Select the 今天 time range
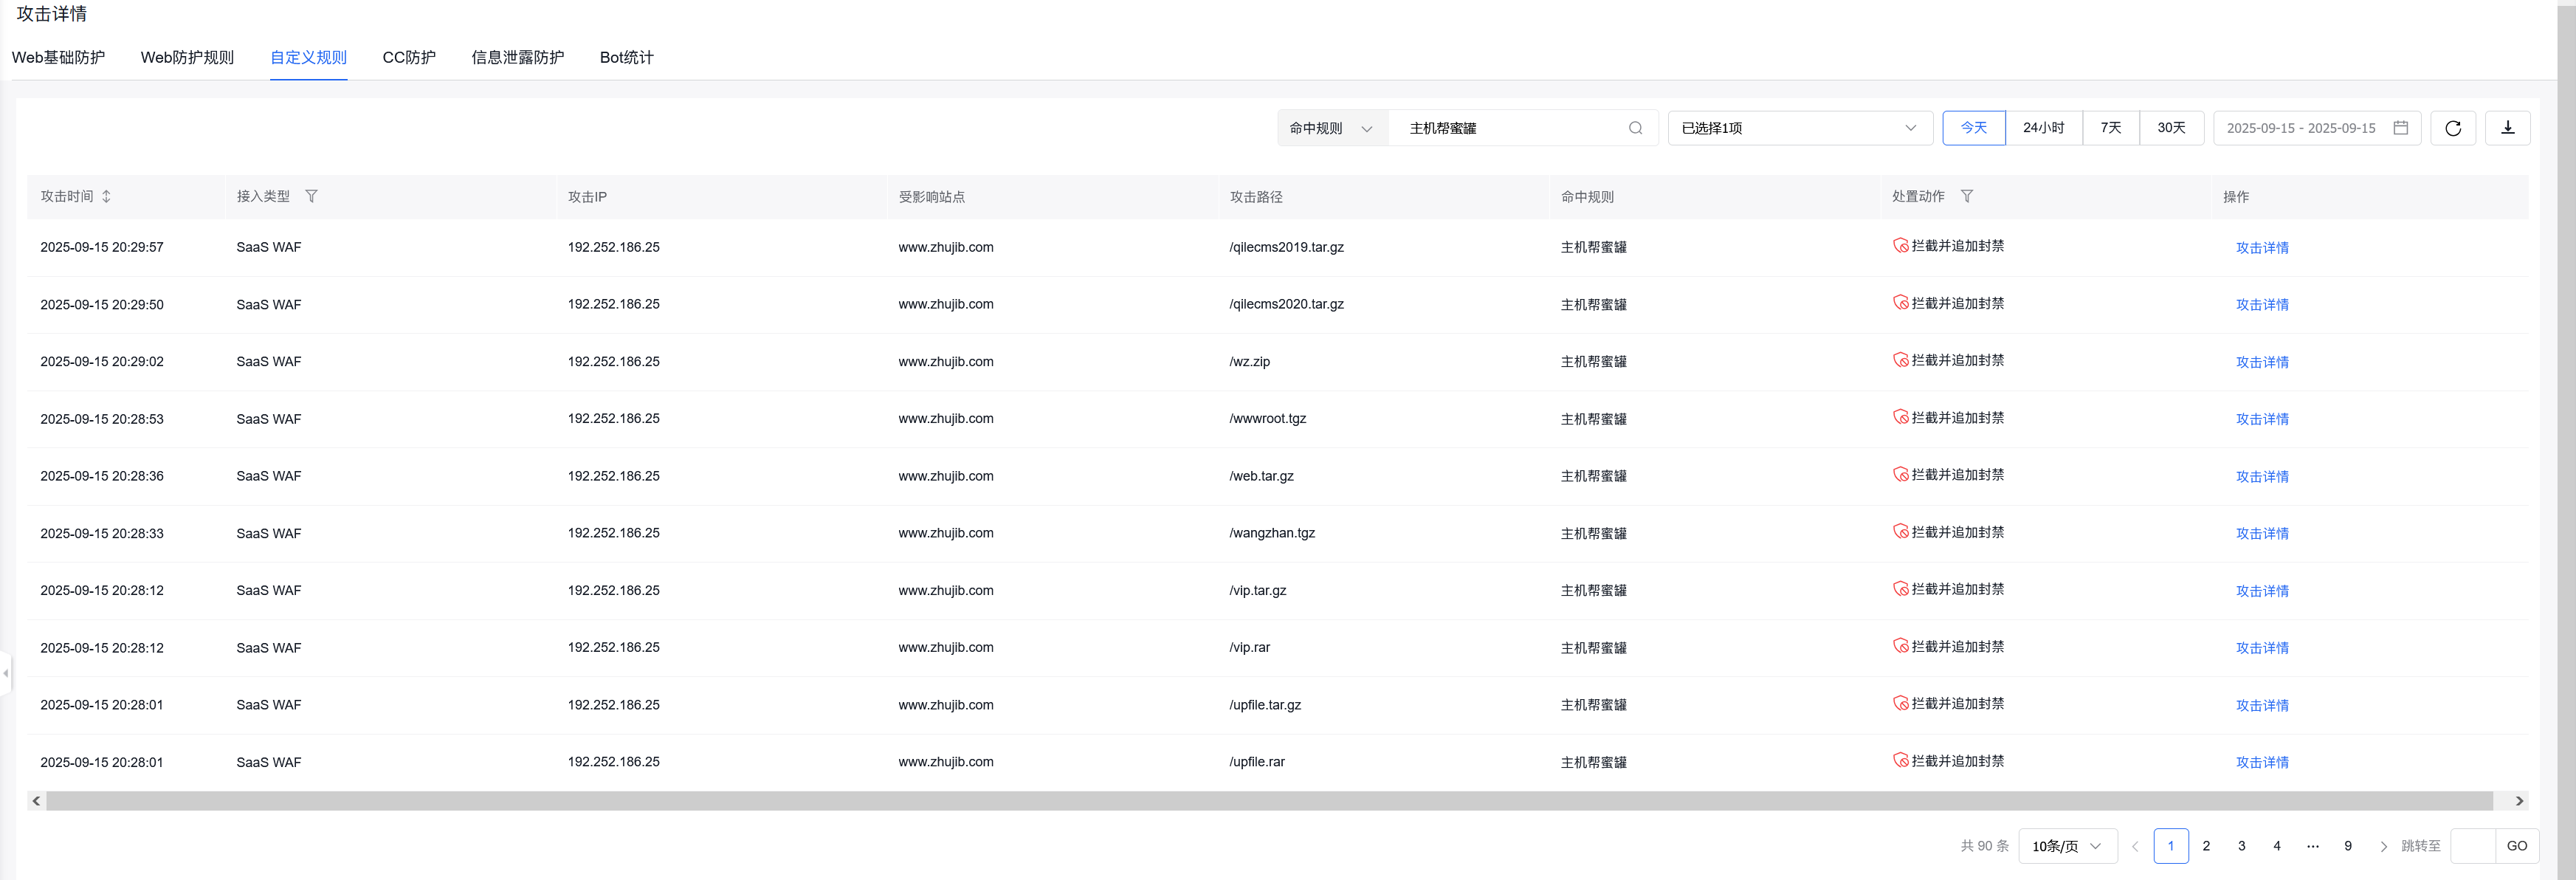 pos(1973,128)
